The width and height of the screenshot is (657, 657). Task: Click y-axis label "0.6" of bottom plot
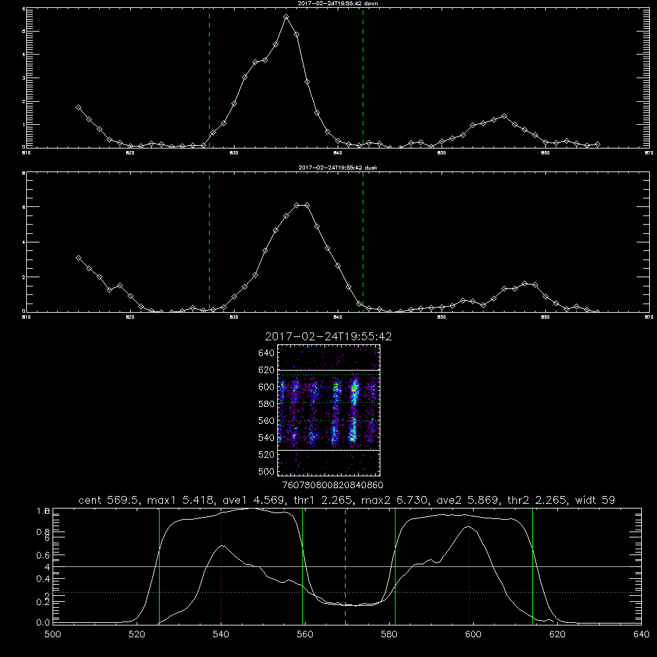pyautogui.click(x=43, y=555)
